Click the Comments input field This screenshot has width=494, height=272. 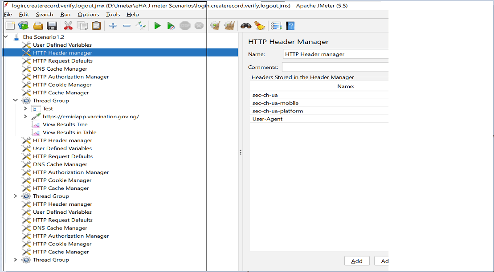click(335, 67)
